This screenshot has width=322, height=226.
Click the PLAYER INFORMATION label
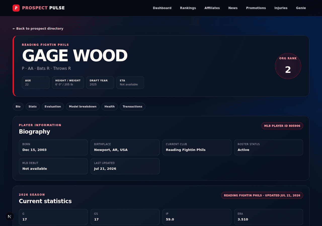[40, 125]
